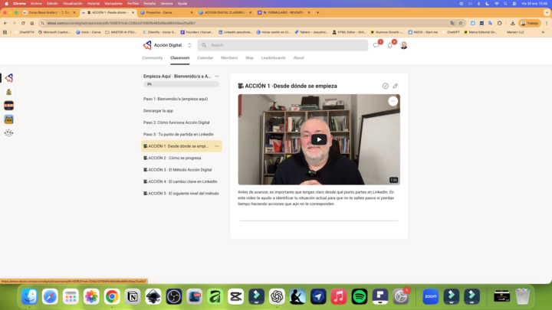The height and width of the screenshot is (310, 552).
Task: Open Chrome extensions puzzle icon
Action: (500, 23)
